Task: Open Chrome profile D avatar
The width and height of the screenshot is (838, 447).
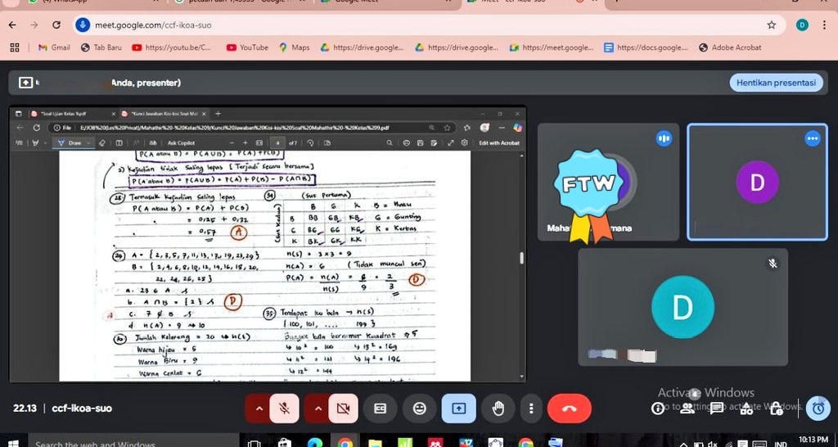Action: tap(802, 25)
